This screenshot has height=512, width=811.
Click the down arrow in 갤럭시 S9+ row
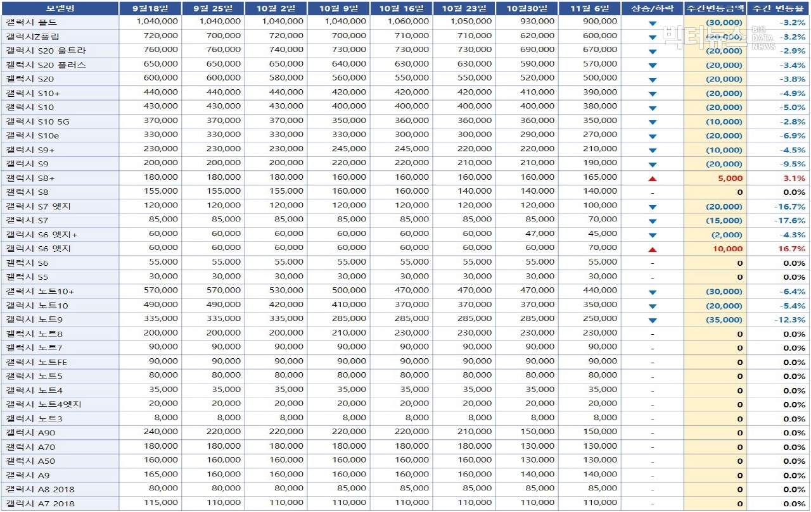653,151
